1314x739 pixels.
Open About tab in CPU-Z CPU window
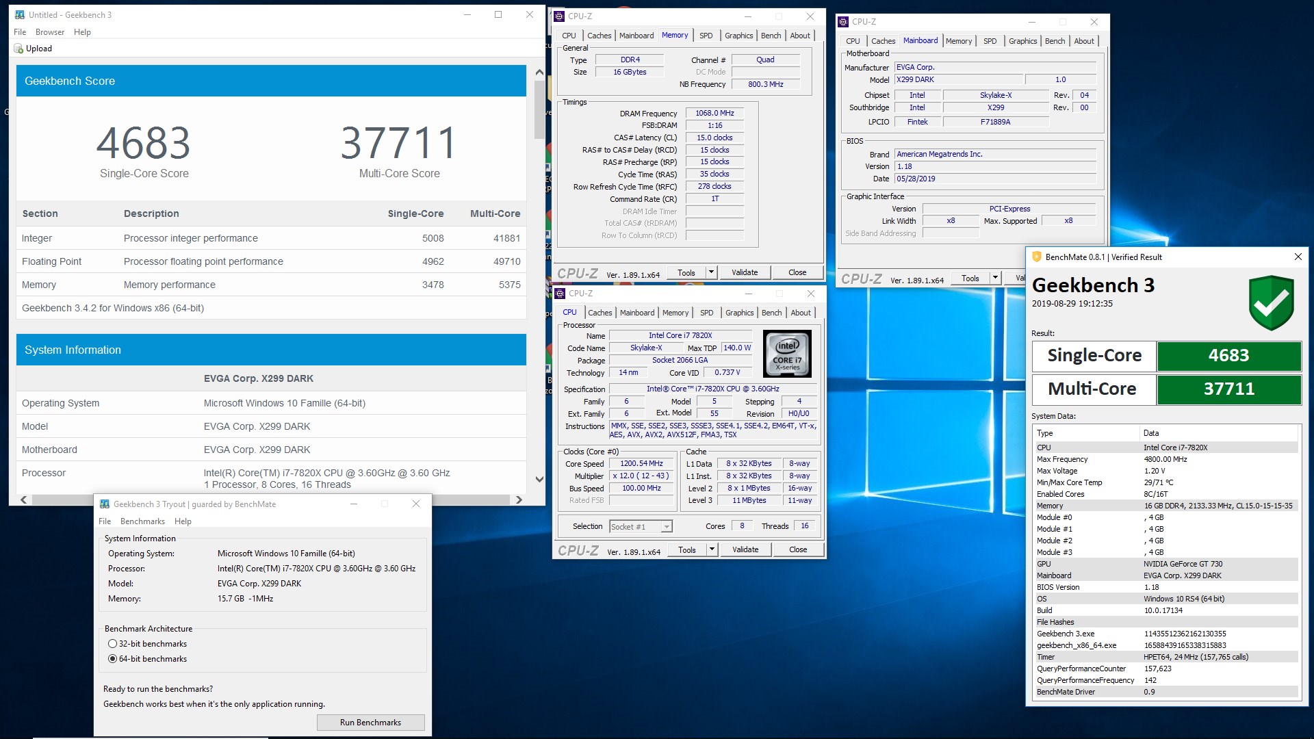tap(801, 313)
